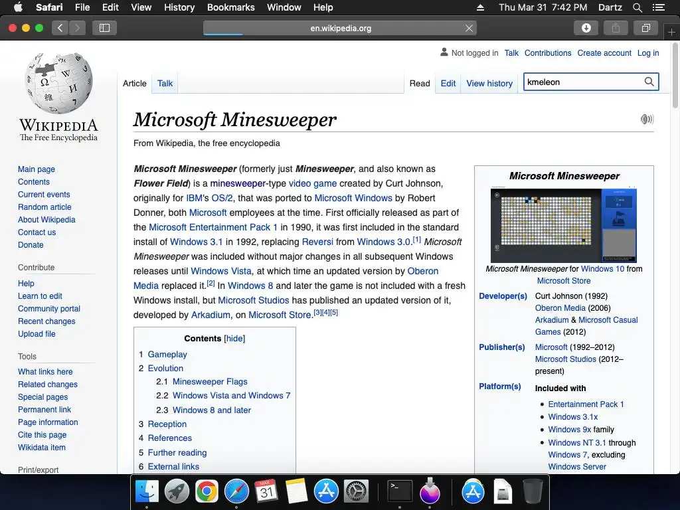Screen dimensions: 680x510
Task: Add a new tab with plus button
Action: (671, 32)
